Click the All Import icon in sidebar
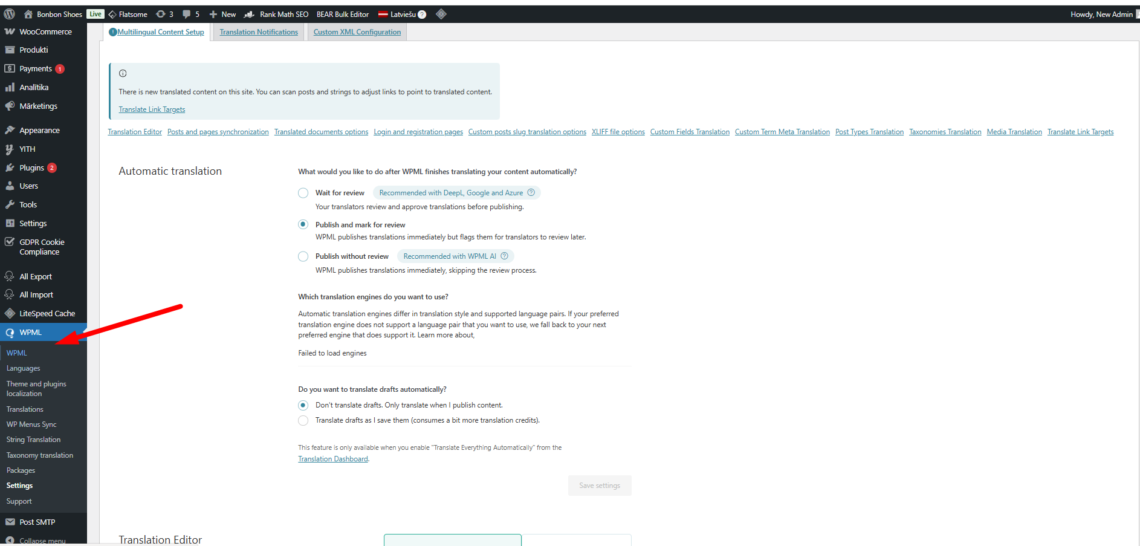1140x546 pixels. tap(10, 294)
